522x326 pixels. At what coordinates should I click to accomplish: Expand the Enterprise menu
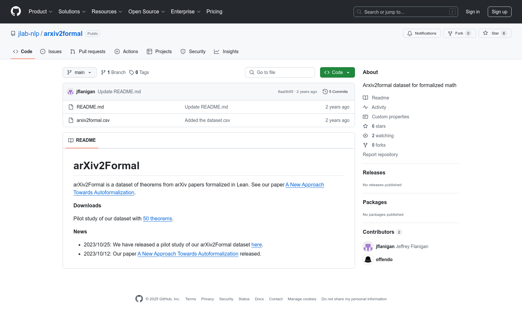tap(186, 11)
